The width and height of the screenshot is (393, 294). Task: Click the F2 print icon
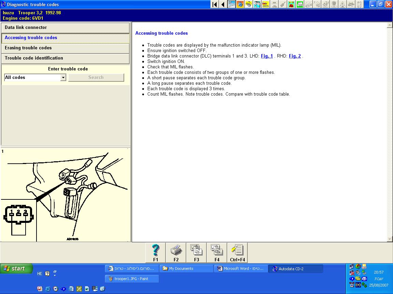(x=176, y=252)
